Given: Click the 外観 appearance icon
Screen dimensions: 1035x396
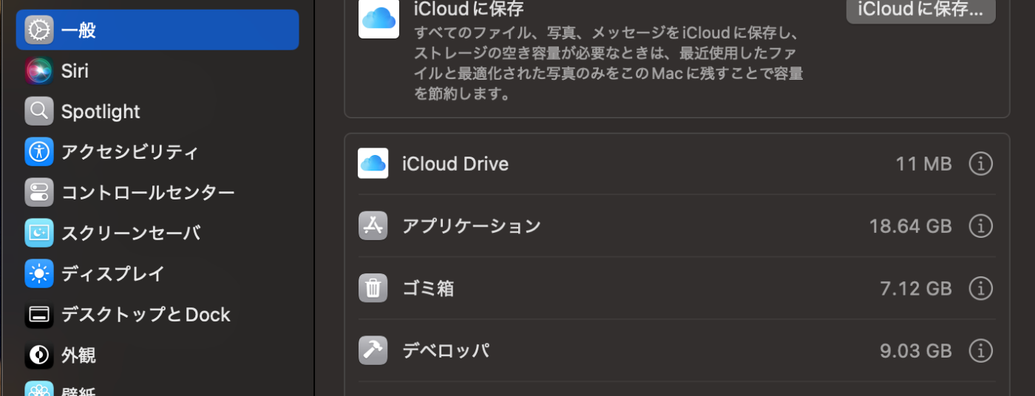Looking at the screenshot, I should (39, 355).
